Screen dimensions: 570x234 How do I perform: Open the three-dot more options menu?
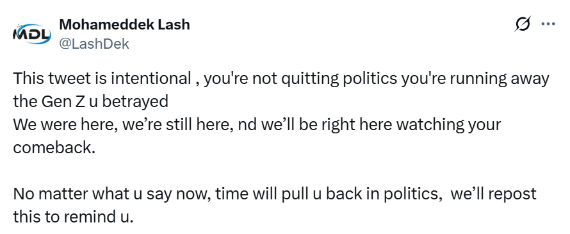tap(548, 24)
